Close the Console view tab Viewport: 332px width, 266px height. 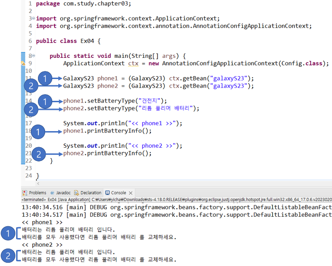click(130, 193)
